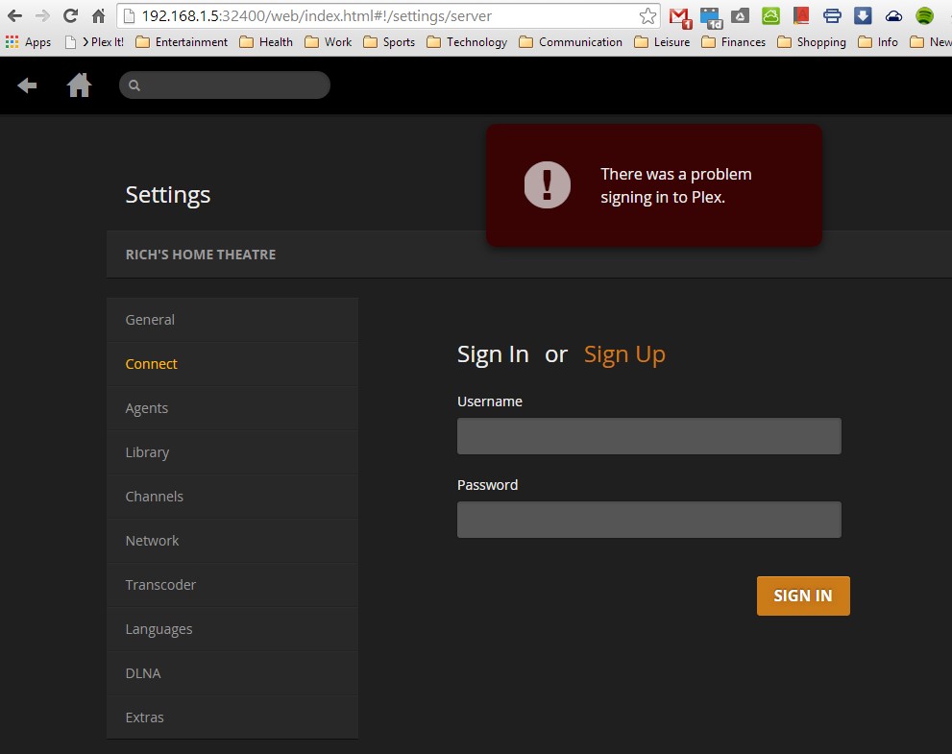Open the Google Drive extension icon
This screenshot has width=952, height=754.
[x=740, y=16]
